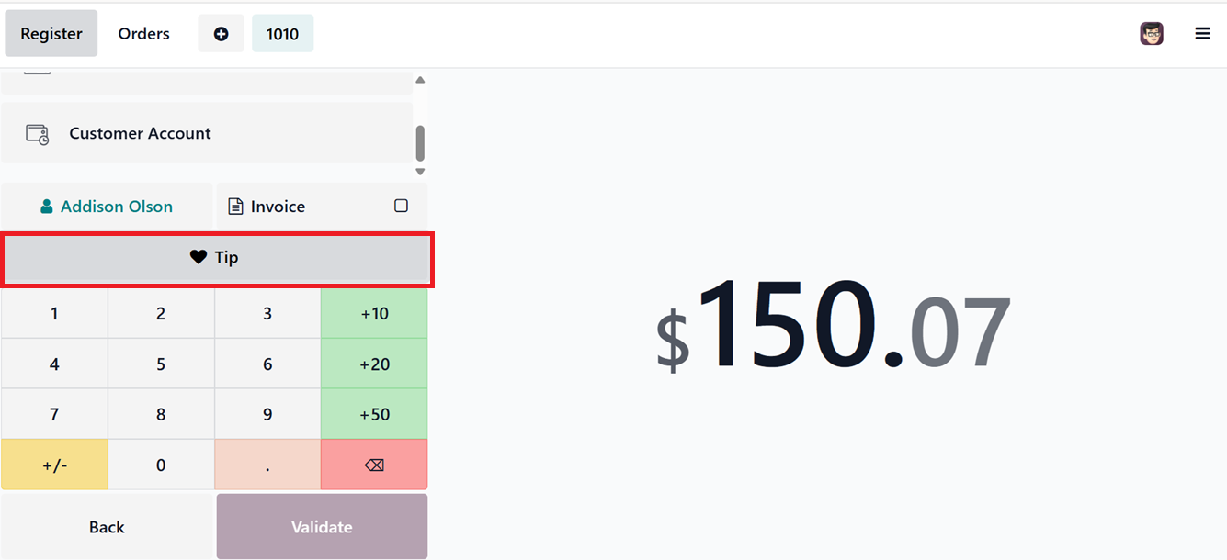Viewport: 1227px width, 560px height.
Task: Click the scroll down arrow in payment list
Action: (x=420, y=172)
